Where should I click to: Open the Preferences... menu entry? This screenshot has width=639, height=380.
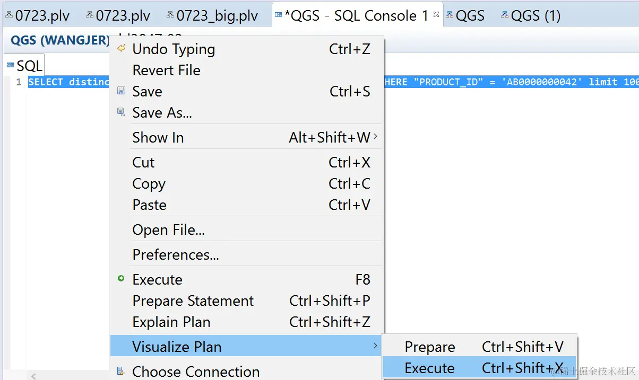(175, 254)
